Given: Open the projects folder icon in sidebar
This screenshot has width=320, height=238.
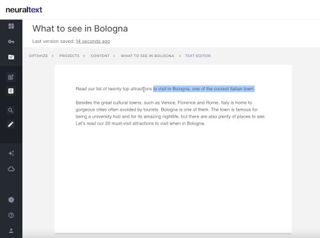Looking at the screenshot, I should [11, 57].
